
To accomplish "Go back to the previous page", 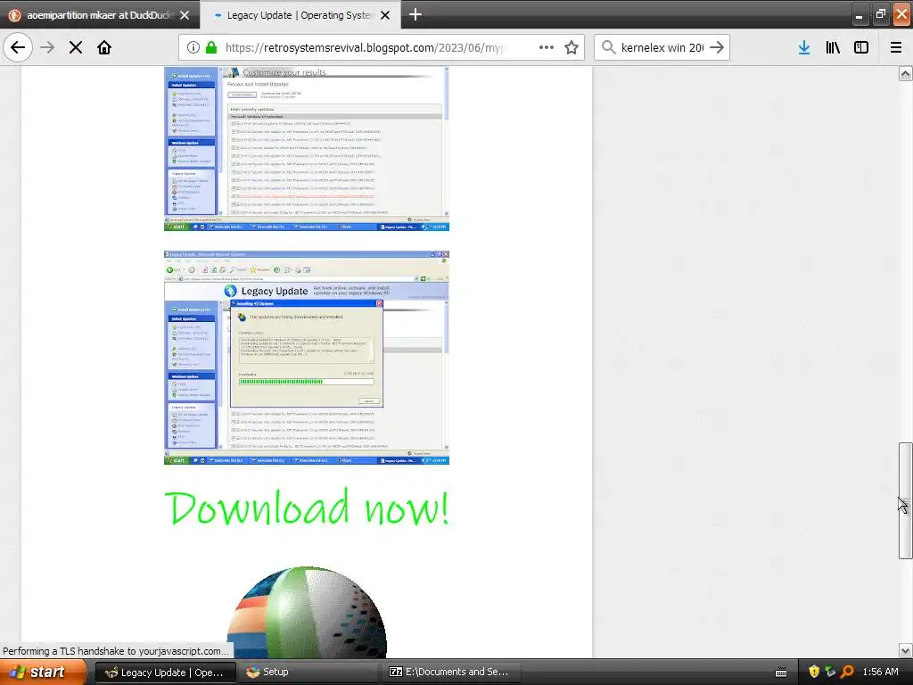I will coord(18,47).
